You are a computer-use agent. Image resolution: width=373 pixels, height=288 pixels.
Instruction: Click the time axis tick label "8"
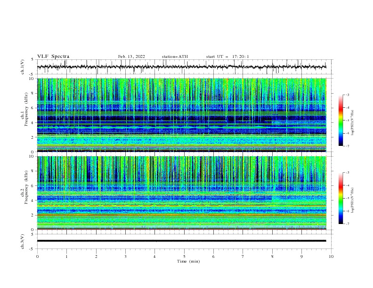(x=272, y=256)
